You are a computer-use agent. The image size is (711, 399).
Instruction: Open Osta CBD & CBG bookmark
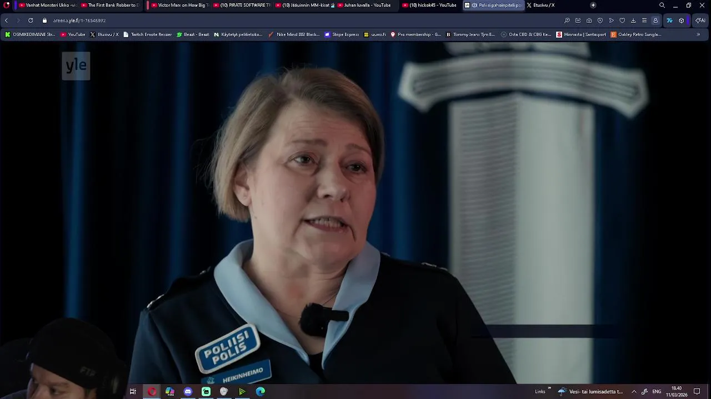(526, 34)
